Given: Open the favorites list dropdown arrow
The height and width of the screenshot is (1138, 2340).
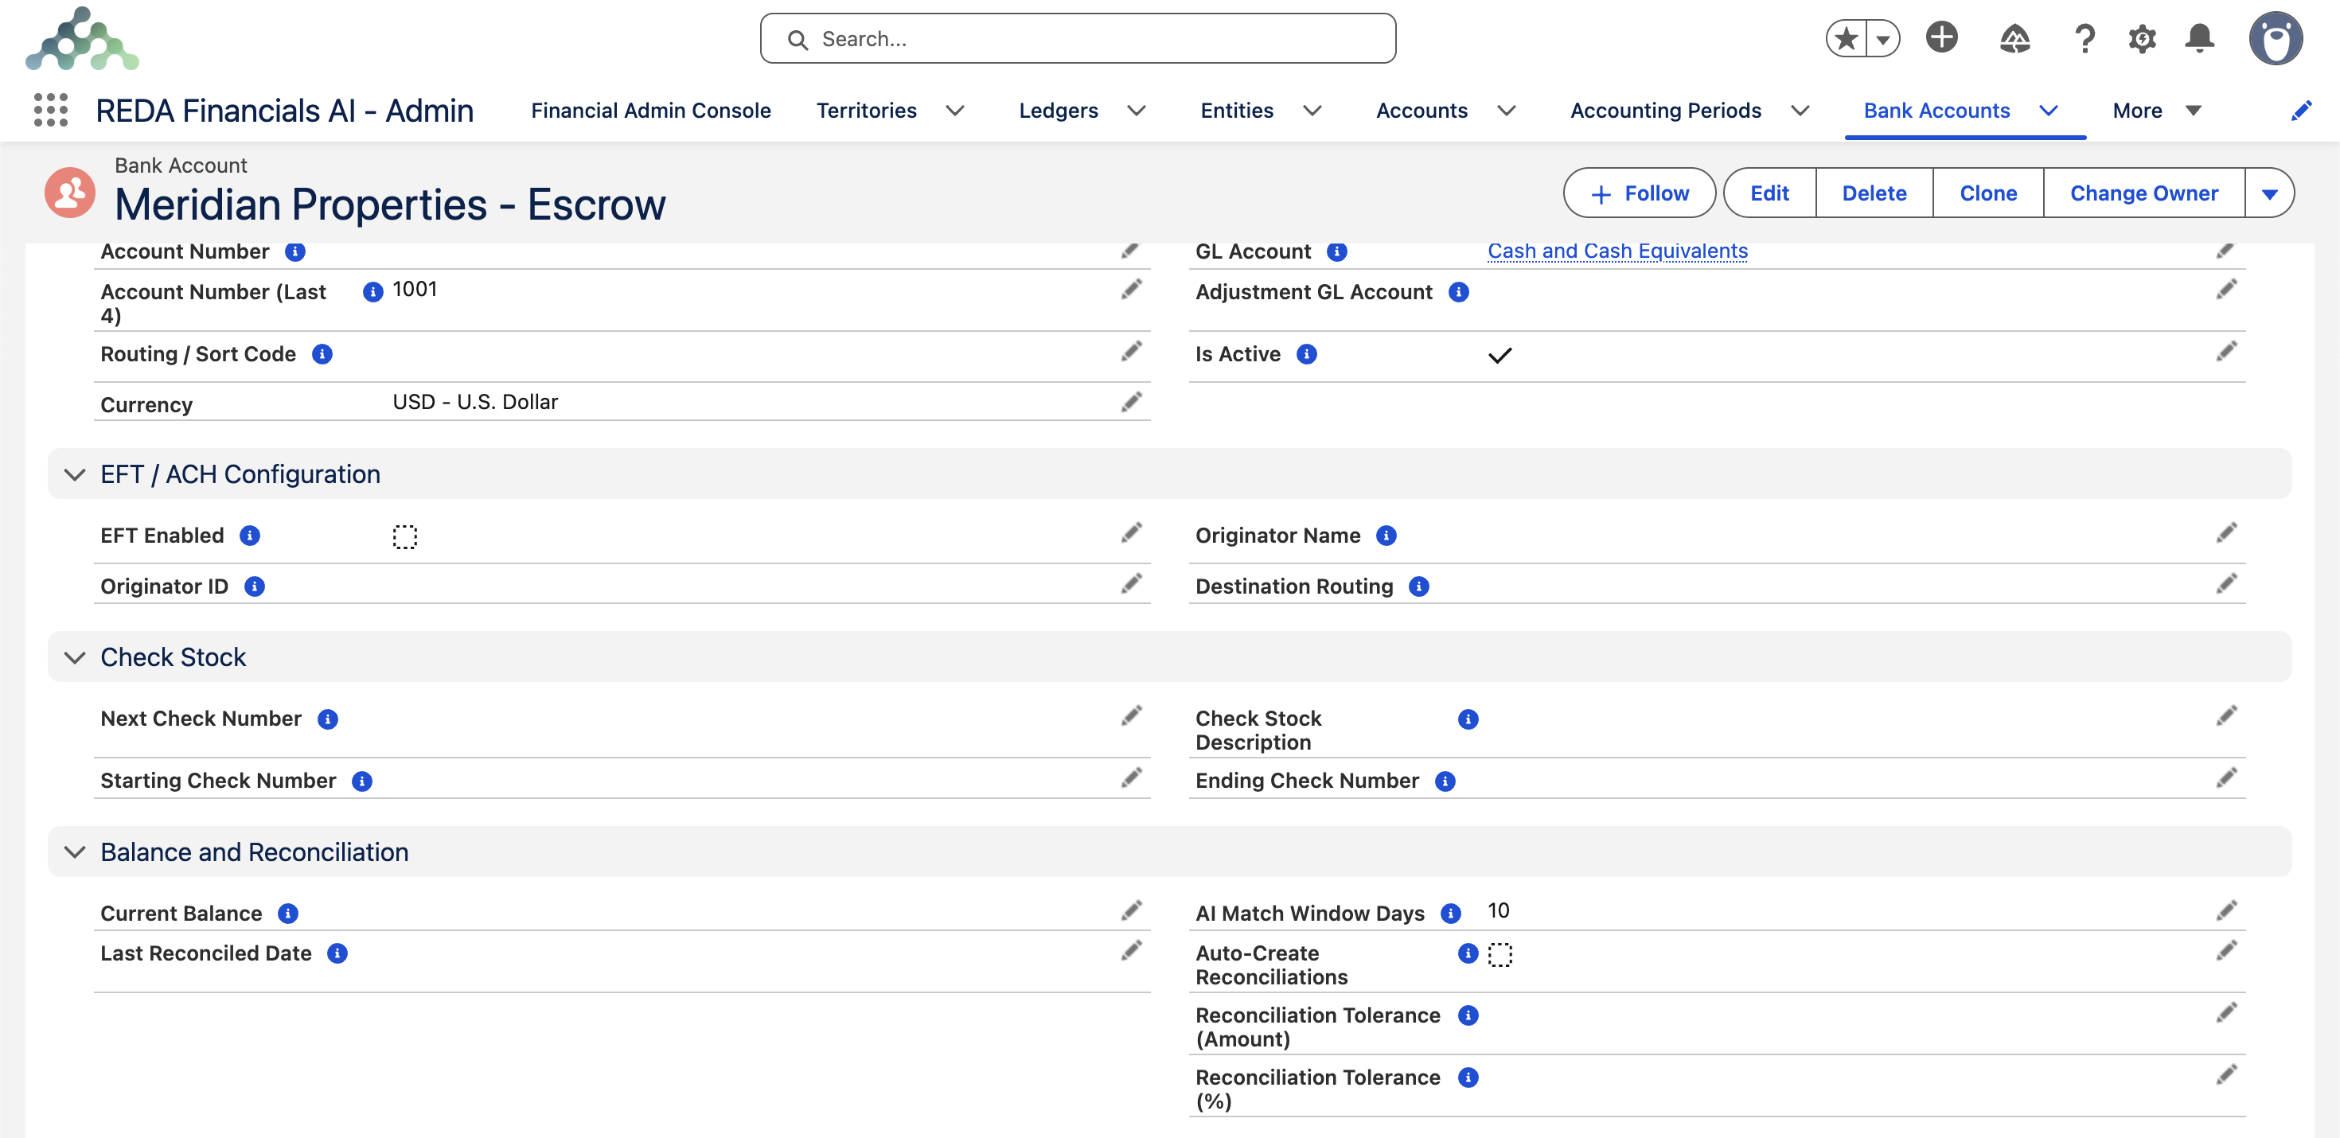Looking at the screenshot, I should point(1883,39).
